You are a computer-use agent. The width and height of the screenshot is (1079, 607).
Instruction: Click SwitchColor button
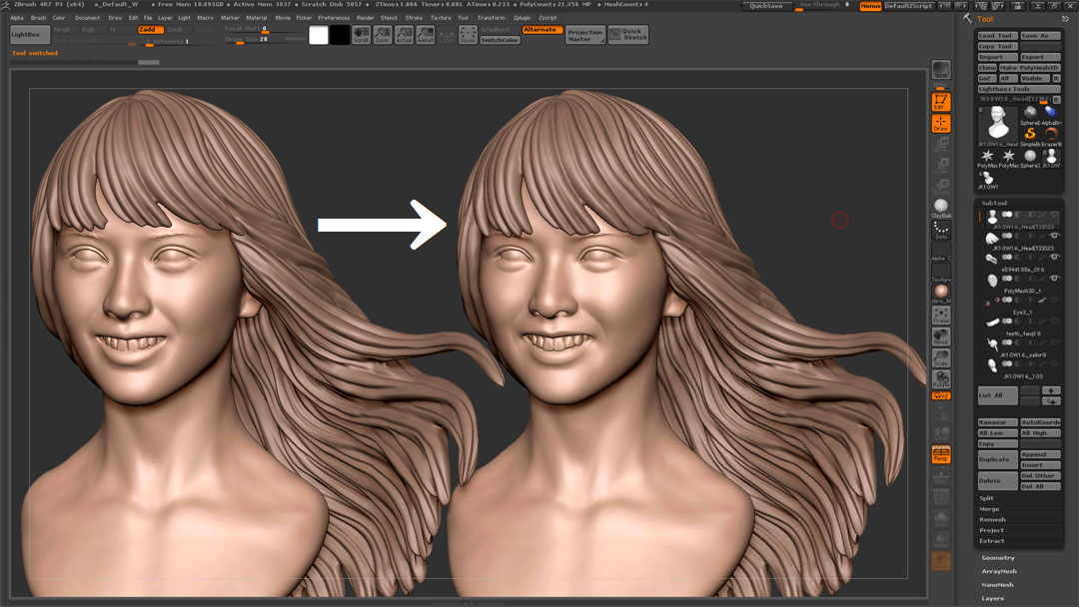click(500, 40)
